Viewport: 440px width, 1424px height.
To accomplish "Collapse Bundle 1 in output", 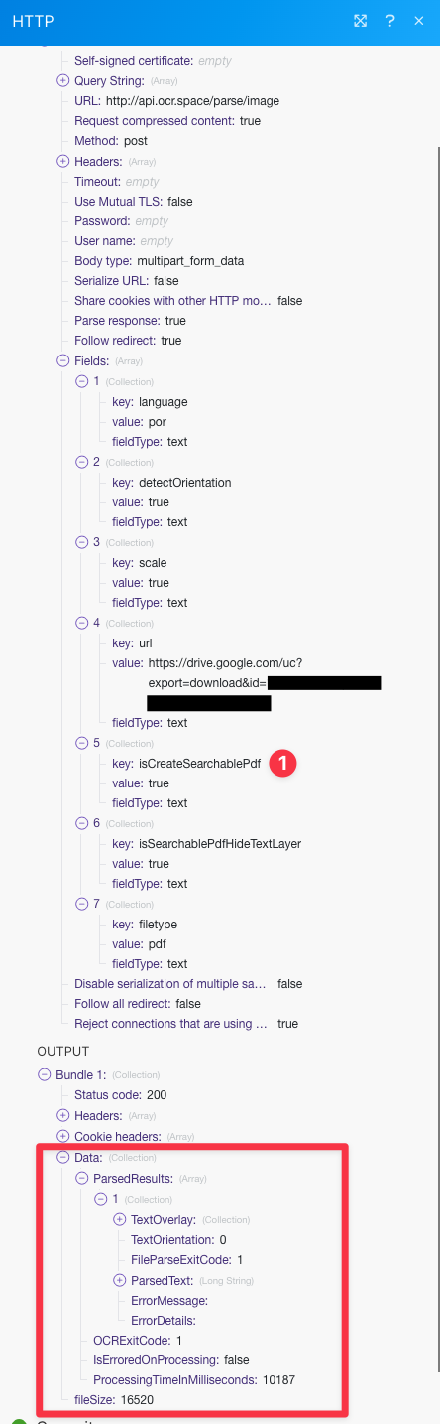I will pyautogui.click(x=44, y=1074).
